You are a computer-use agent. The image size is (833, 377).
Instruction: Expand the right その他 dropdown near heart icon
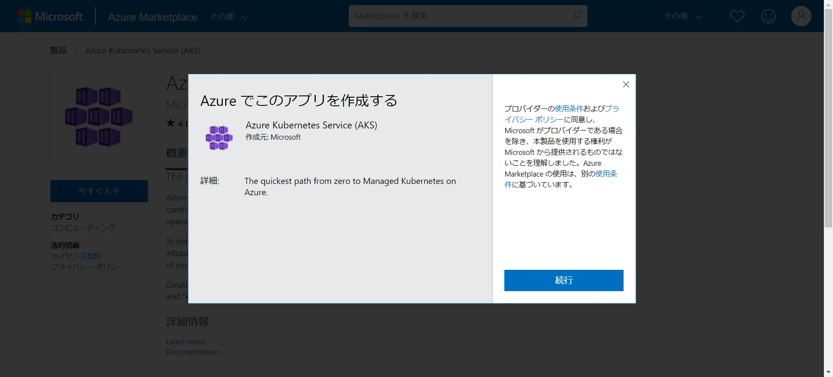click(x=683, y=16)
